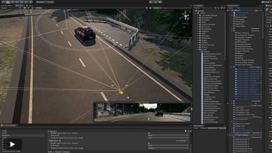Expand the _Scriptable Objects folder
This screenshot has height=153, width=272.
198,15
